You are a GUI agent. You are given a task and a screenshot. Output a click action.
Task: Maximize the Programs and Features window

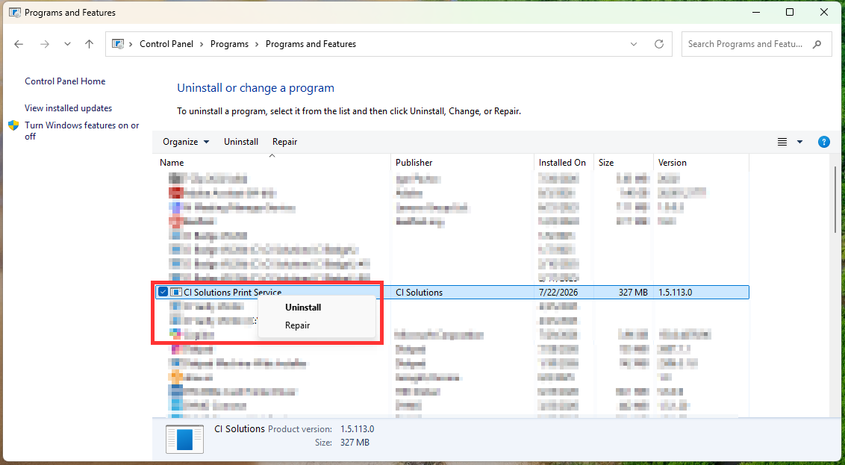coord(790,13)
